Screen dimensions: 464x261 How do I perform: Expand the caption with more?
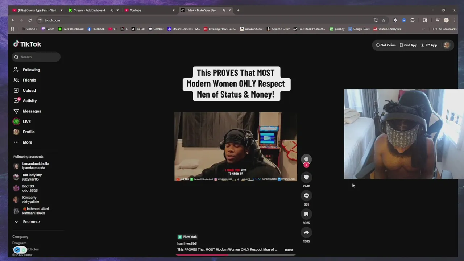[x=289, y=250]
